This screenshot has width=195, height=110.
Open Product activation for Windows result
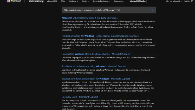[100, 36]
